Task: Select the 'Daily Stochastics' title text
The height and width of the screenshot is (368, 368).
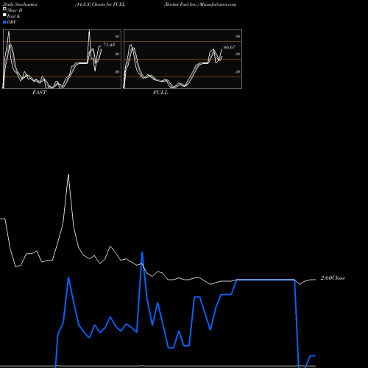Action: point(20,4)
